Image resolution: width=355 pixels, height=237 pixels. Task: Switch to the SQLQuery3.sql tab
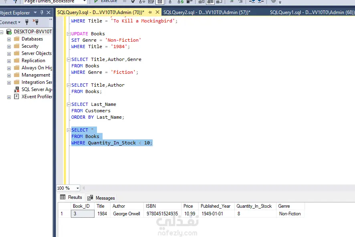(x=101, y=12)
